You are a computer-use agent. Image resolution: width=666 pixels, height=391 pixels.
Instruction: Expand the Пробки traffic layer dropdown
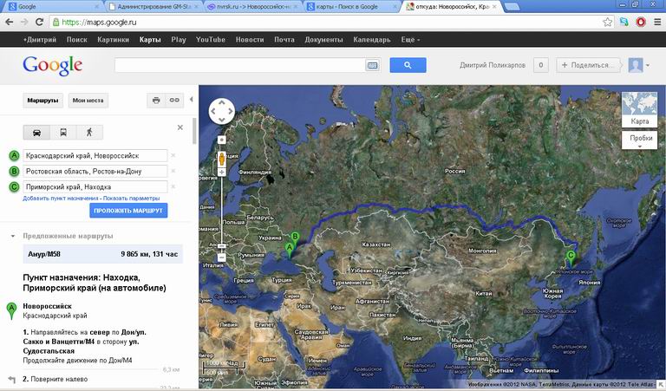[x=639, y=140]
